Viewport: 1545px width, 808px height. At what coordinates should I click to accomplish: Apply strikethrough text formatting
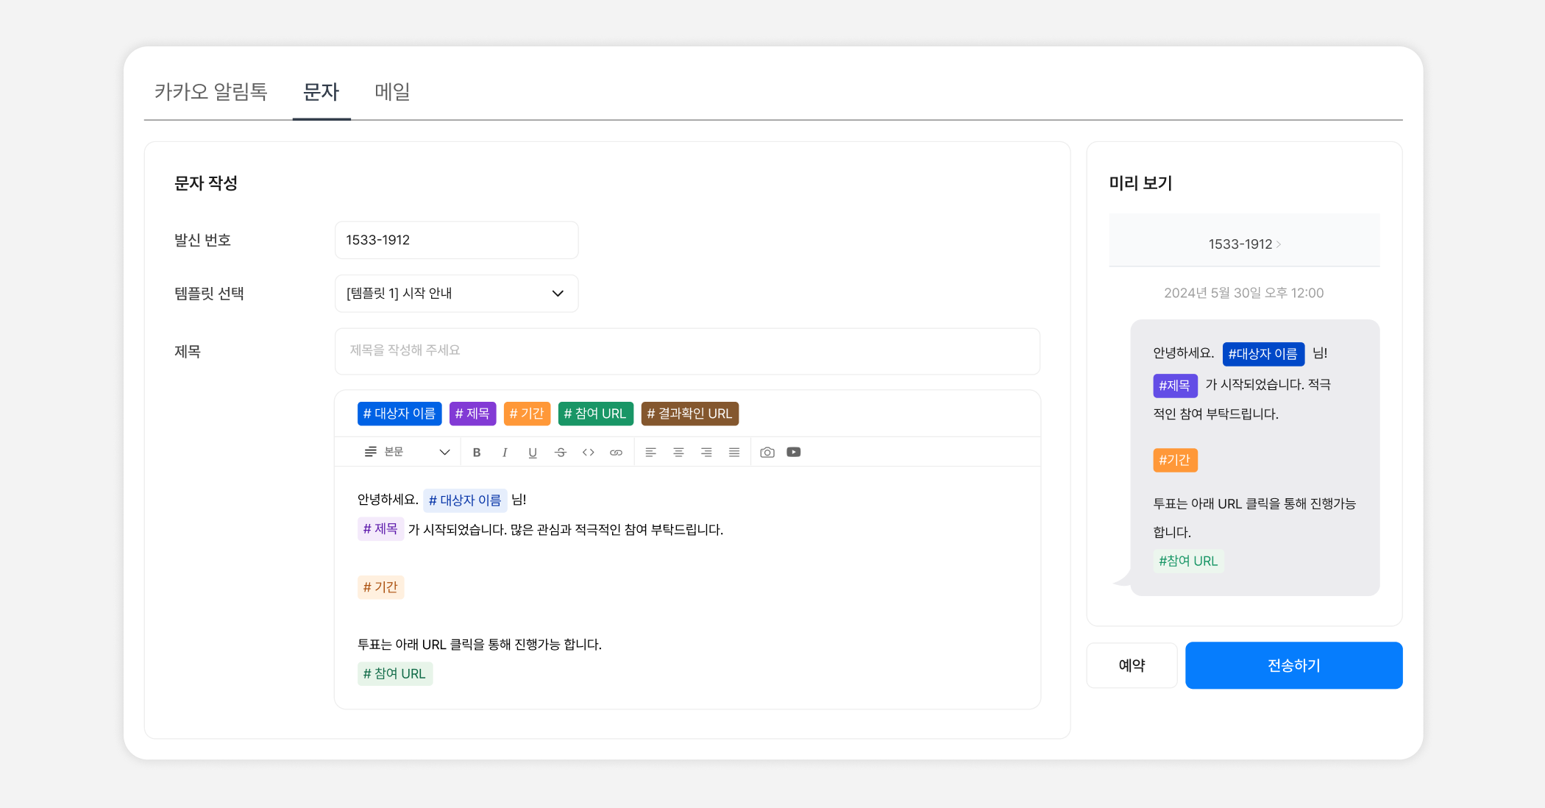pyautogui.click(x=561, y=453)
